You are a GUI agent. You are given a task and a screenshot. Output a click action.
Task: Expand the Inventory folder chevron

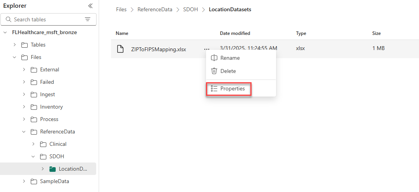(x=24, y=107)
